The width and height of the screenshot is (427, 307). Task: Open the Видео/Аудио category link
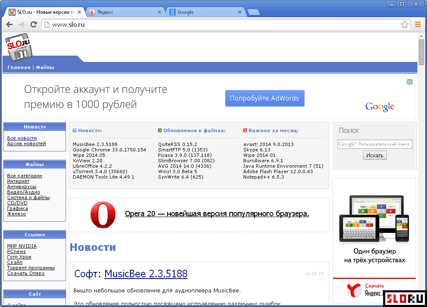tap(23, 192)
